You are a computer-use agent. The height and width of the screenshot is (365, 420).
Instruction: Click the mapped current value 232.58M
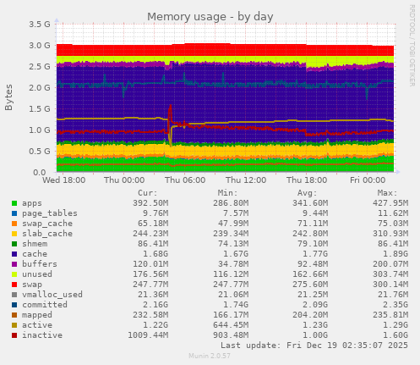[x=150, y=315]
